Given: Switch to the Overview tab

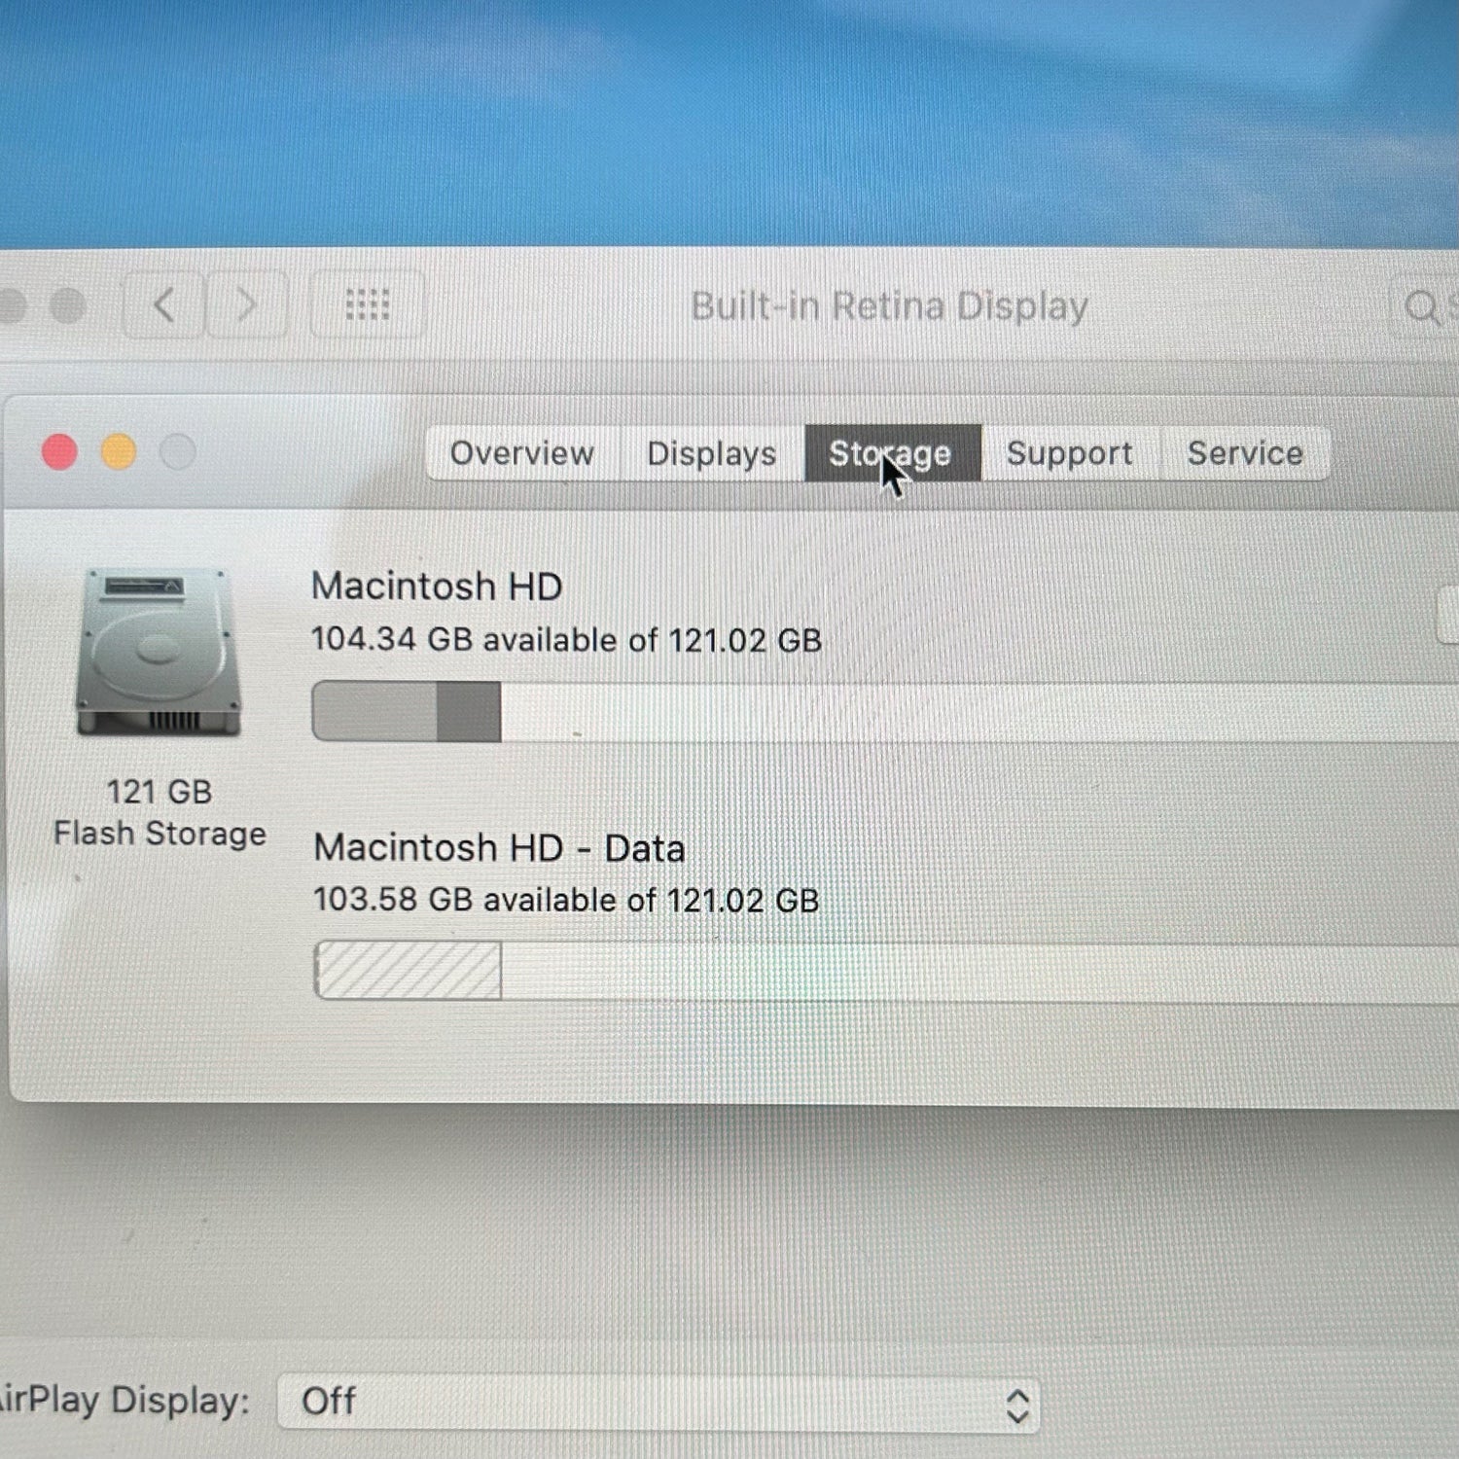Looking at the screenshot, I should pos(521,453).
